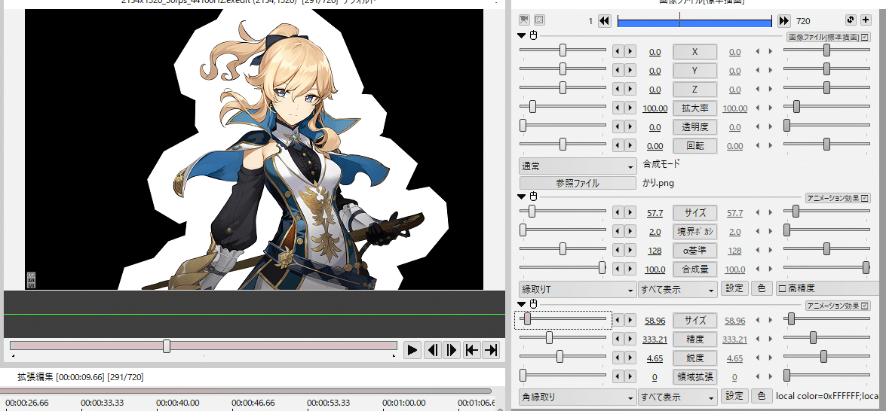Click mouse icon of 画像ファイル section header

[x=533, y=36]
